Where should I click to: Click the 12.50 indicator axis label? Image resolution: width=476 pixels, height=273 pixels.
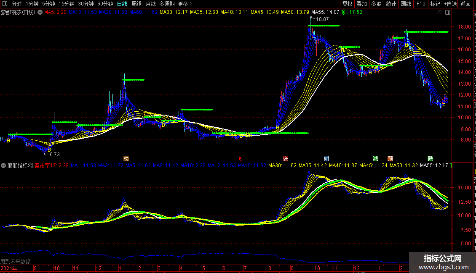[464, 202]
